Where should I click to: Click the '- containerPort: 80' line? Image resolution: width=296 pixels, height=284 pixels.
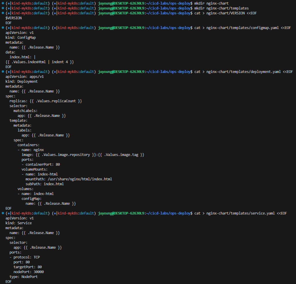[41, 165]
